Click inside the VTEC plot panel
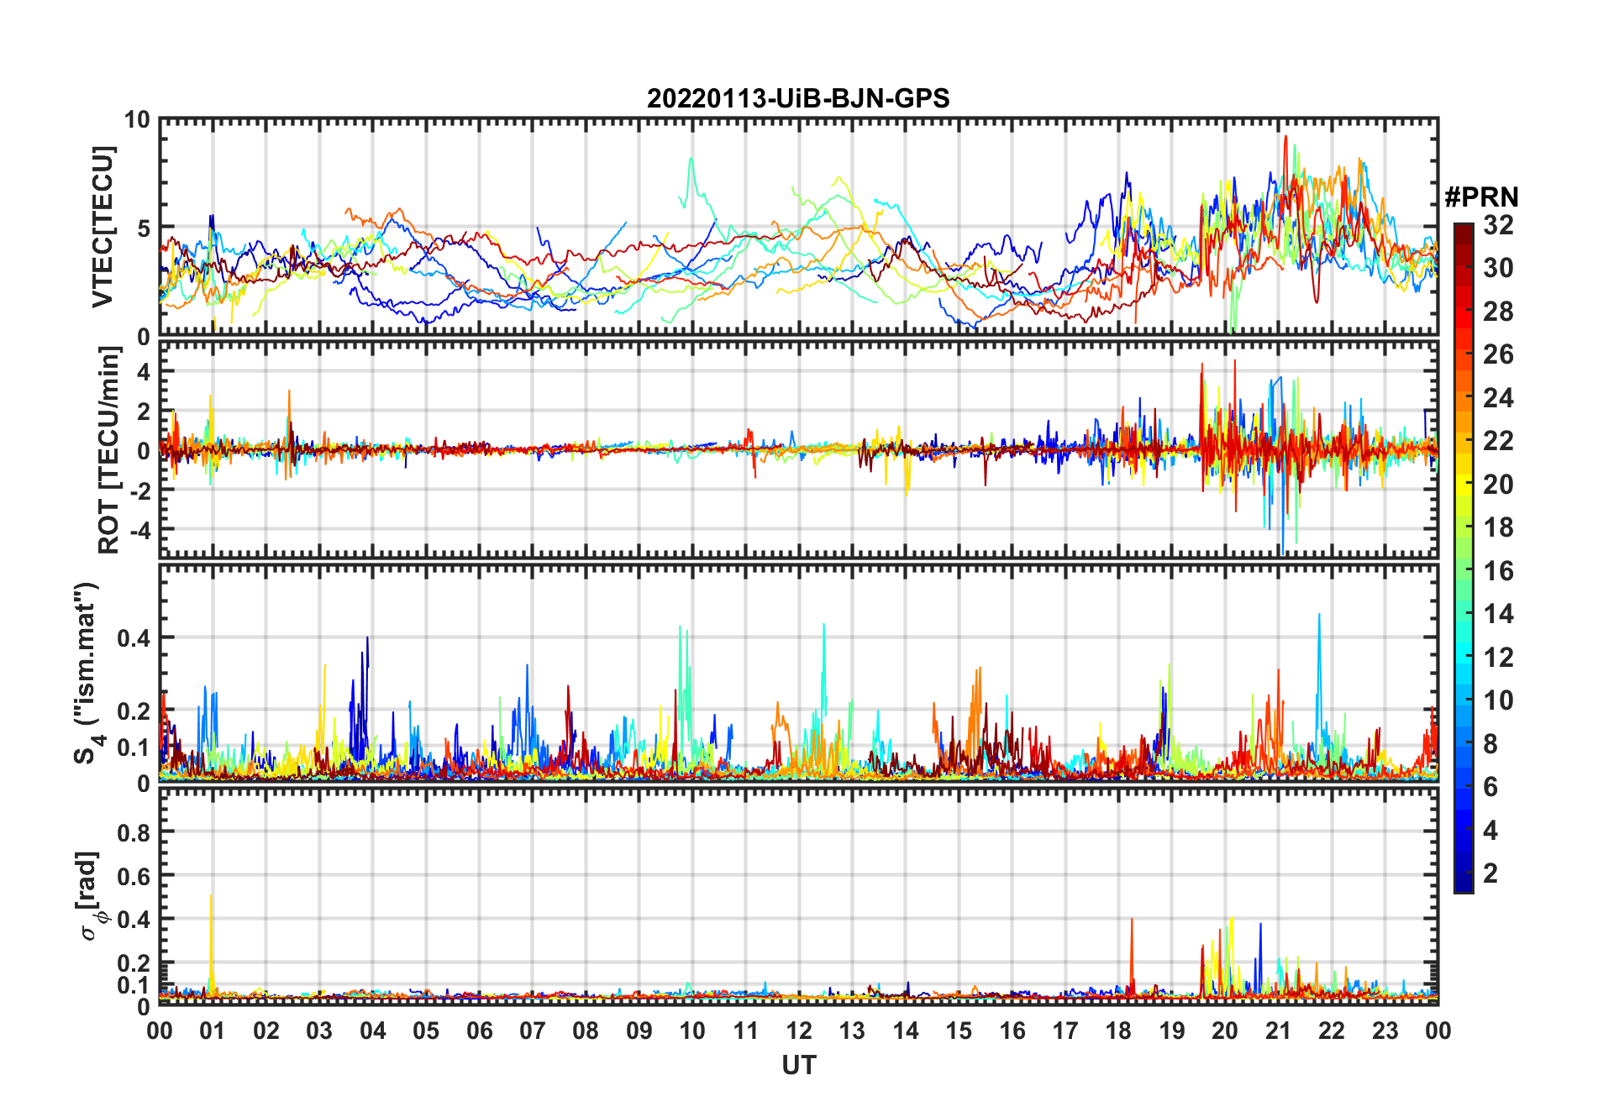 click(798, 227)
